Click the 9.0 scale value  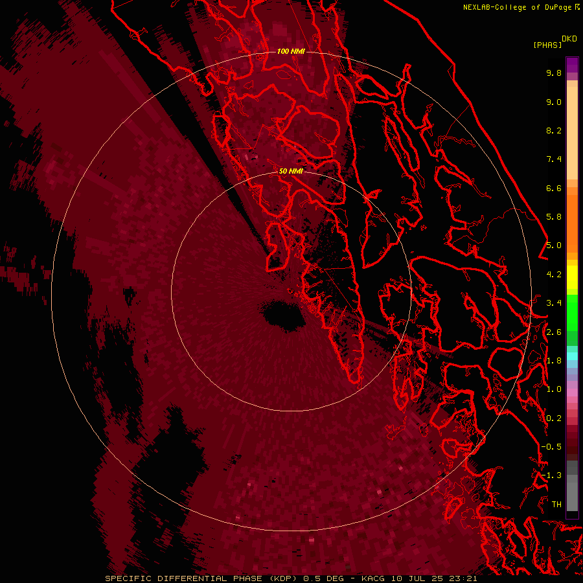tap(554, 102)
